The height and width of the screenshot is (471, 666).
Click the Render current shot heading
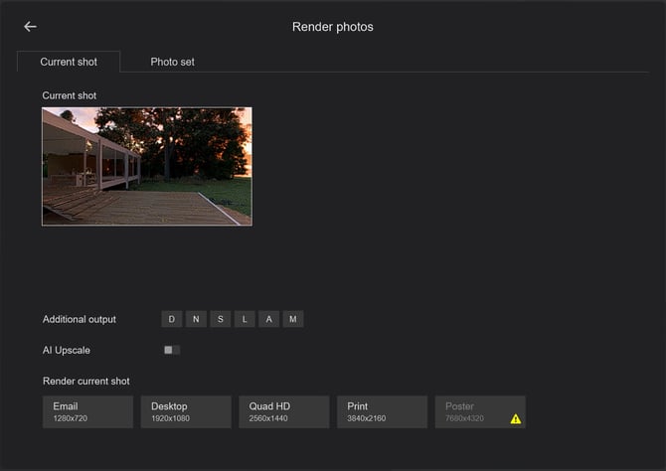click(86, 382)
